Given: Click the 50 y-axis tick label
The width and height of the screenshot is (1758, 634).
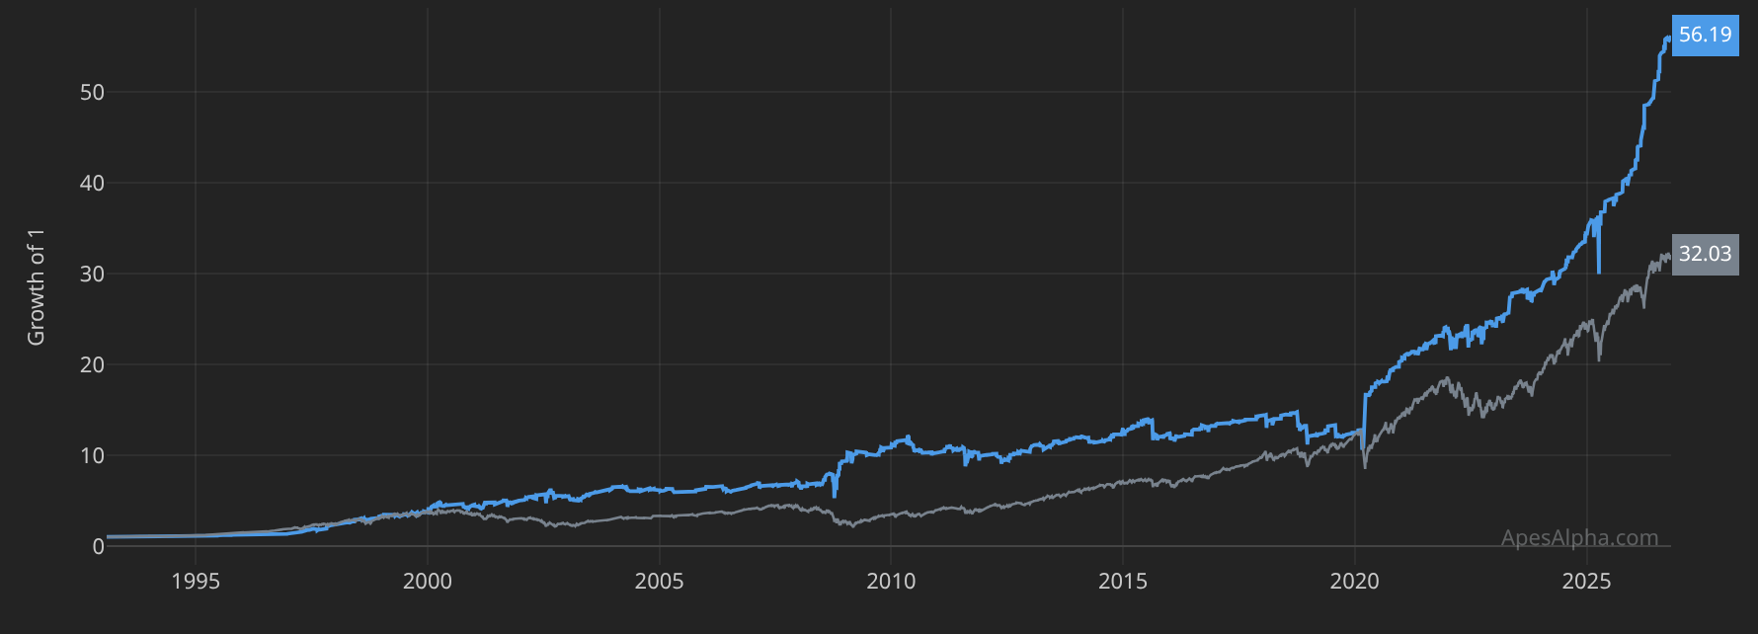Looking at the screenshot, I should tap(92, 93).
